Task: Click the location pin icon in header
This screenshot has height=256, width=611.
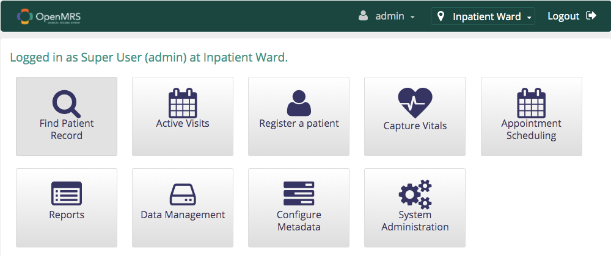Action: tap(441, 16)
